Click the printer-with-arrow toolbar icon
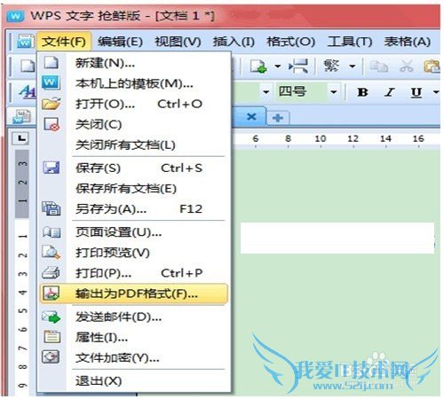Image resolution: width=444 pixels, height=399 pixels. [x=298, y=66]
